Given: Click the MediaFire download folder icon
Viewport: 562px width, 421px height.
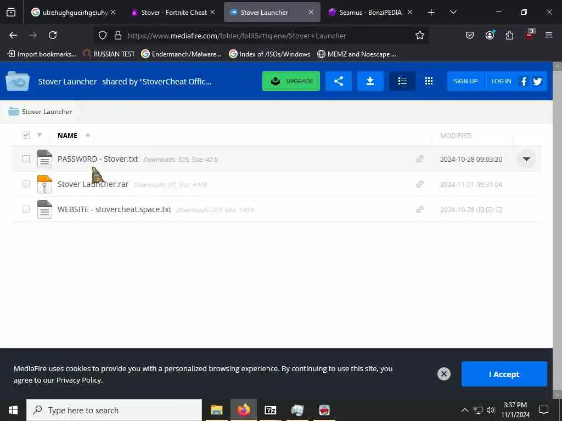Looking at the screenshot, I should pos(370,81).
